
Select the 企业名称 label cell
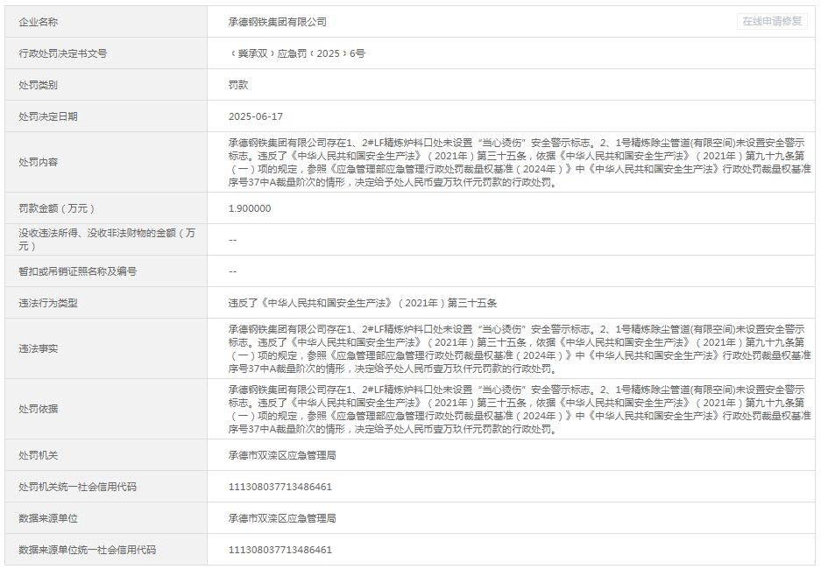pyautogui.click(x=106, y=22)
